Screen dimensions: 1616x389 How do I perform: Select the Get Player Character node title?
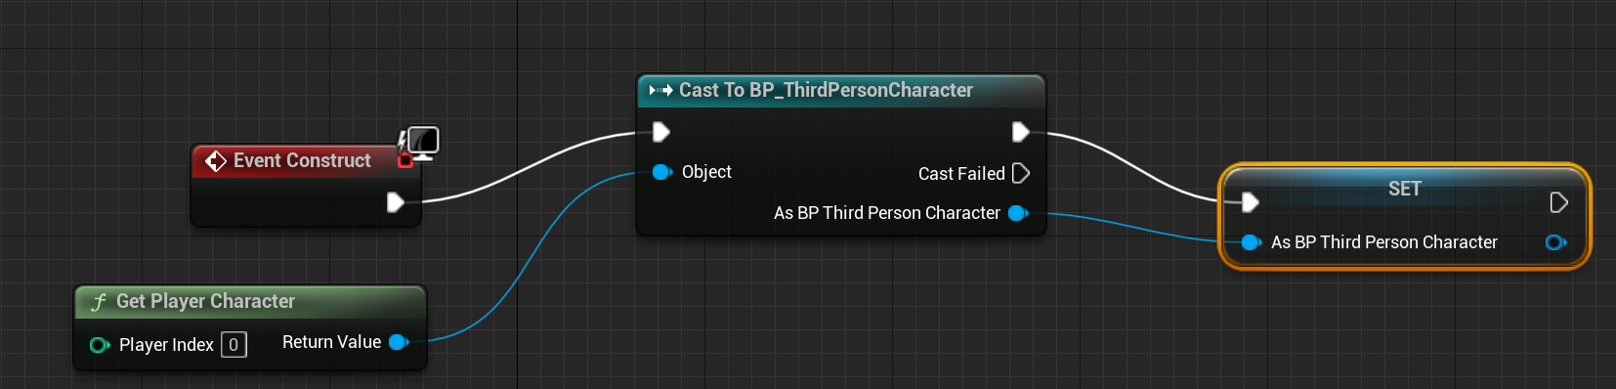coord(205,301)
